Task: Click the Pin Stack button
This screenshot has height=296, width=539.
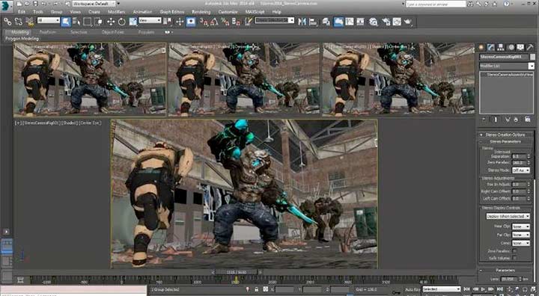Action: coord(484,120)
